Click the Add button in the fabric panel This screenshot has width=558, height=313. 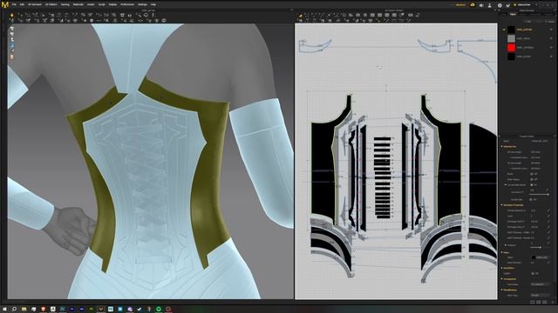[x=528, y=22]
